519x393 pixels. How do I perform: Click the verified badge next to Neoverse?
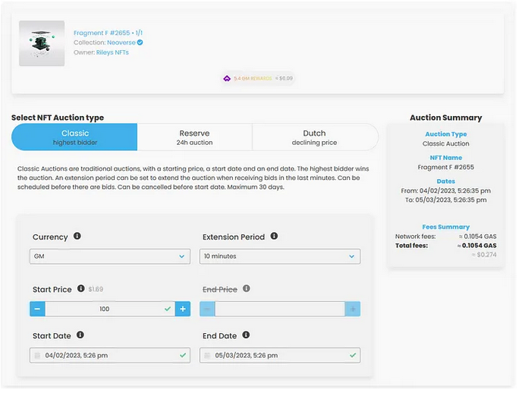pos(140,42)
